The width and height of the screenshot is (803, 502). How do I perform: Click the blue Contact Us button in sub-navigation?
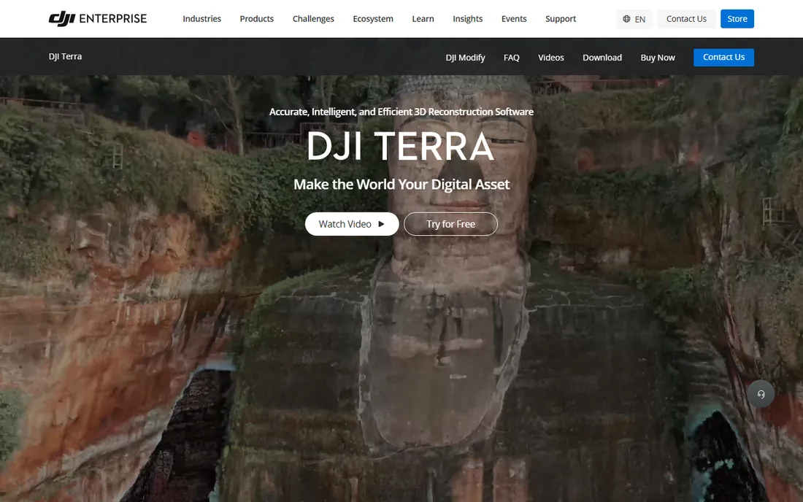(x=723, y=58)
